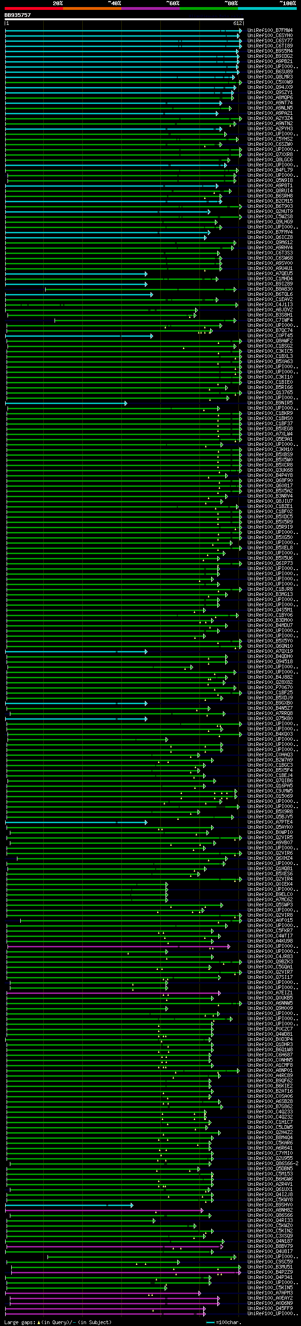Open the UniRef100_B9S5M4 hit link
The width and height of the screenshot is (301, 1326).
270,51
